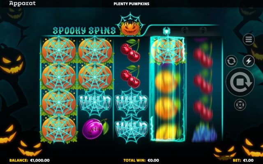Image resolution: width=263 pixels, height=164 pixels.
Task: Click the top webbed pumpkin in reel one
Action: [x=59, y=50]
